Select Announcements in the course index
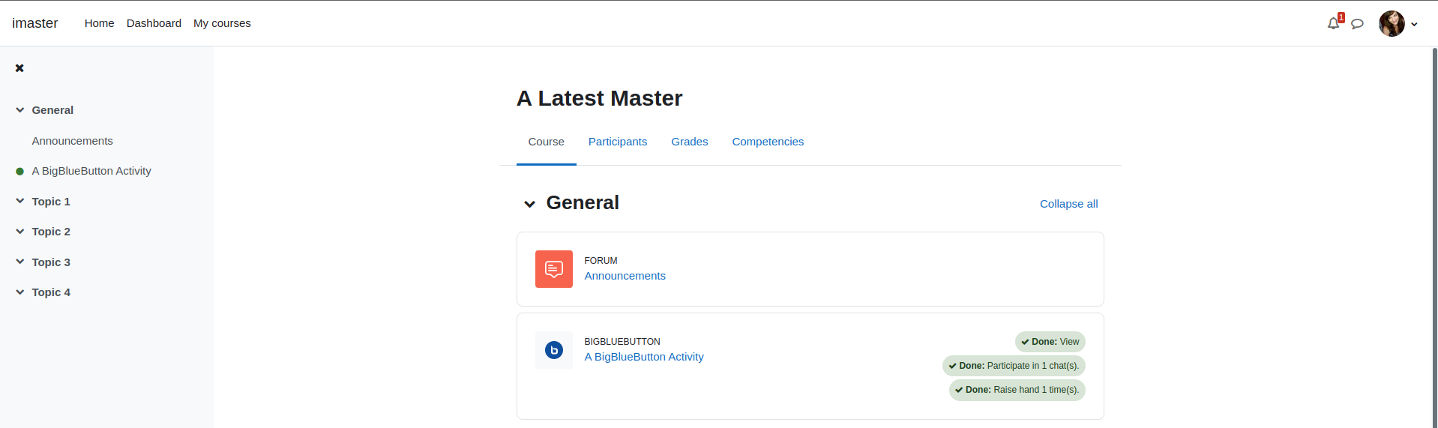The image size is (1438, 428). pos(73,141)
